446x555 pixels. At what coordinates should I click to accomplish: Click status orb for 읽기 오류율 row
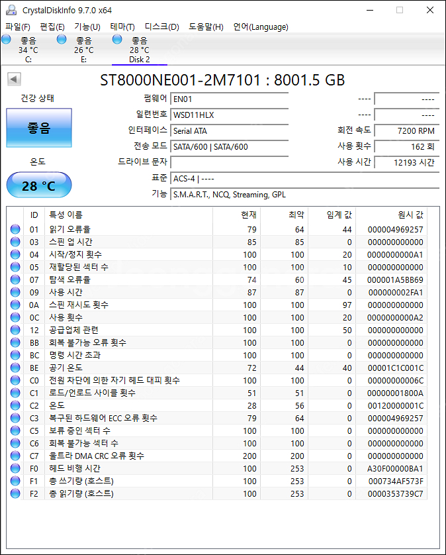15,229
